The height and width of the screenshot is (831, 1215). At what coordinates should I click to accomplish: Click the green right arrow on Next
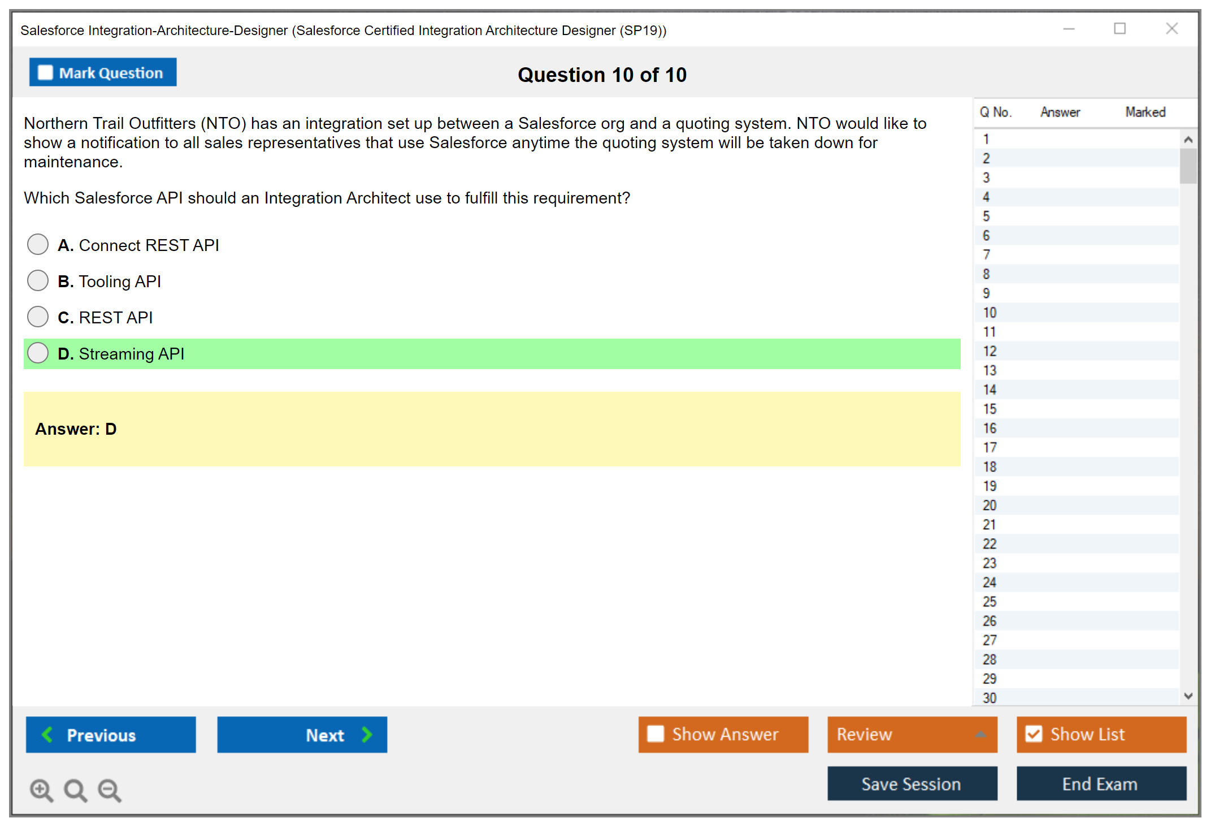coord(367,734)
